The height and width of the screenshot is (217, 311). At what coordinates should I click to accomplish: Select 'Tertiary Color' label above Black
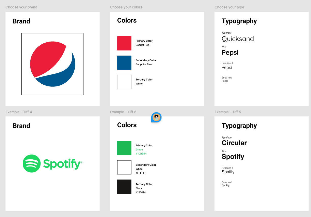[144, 184]
